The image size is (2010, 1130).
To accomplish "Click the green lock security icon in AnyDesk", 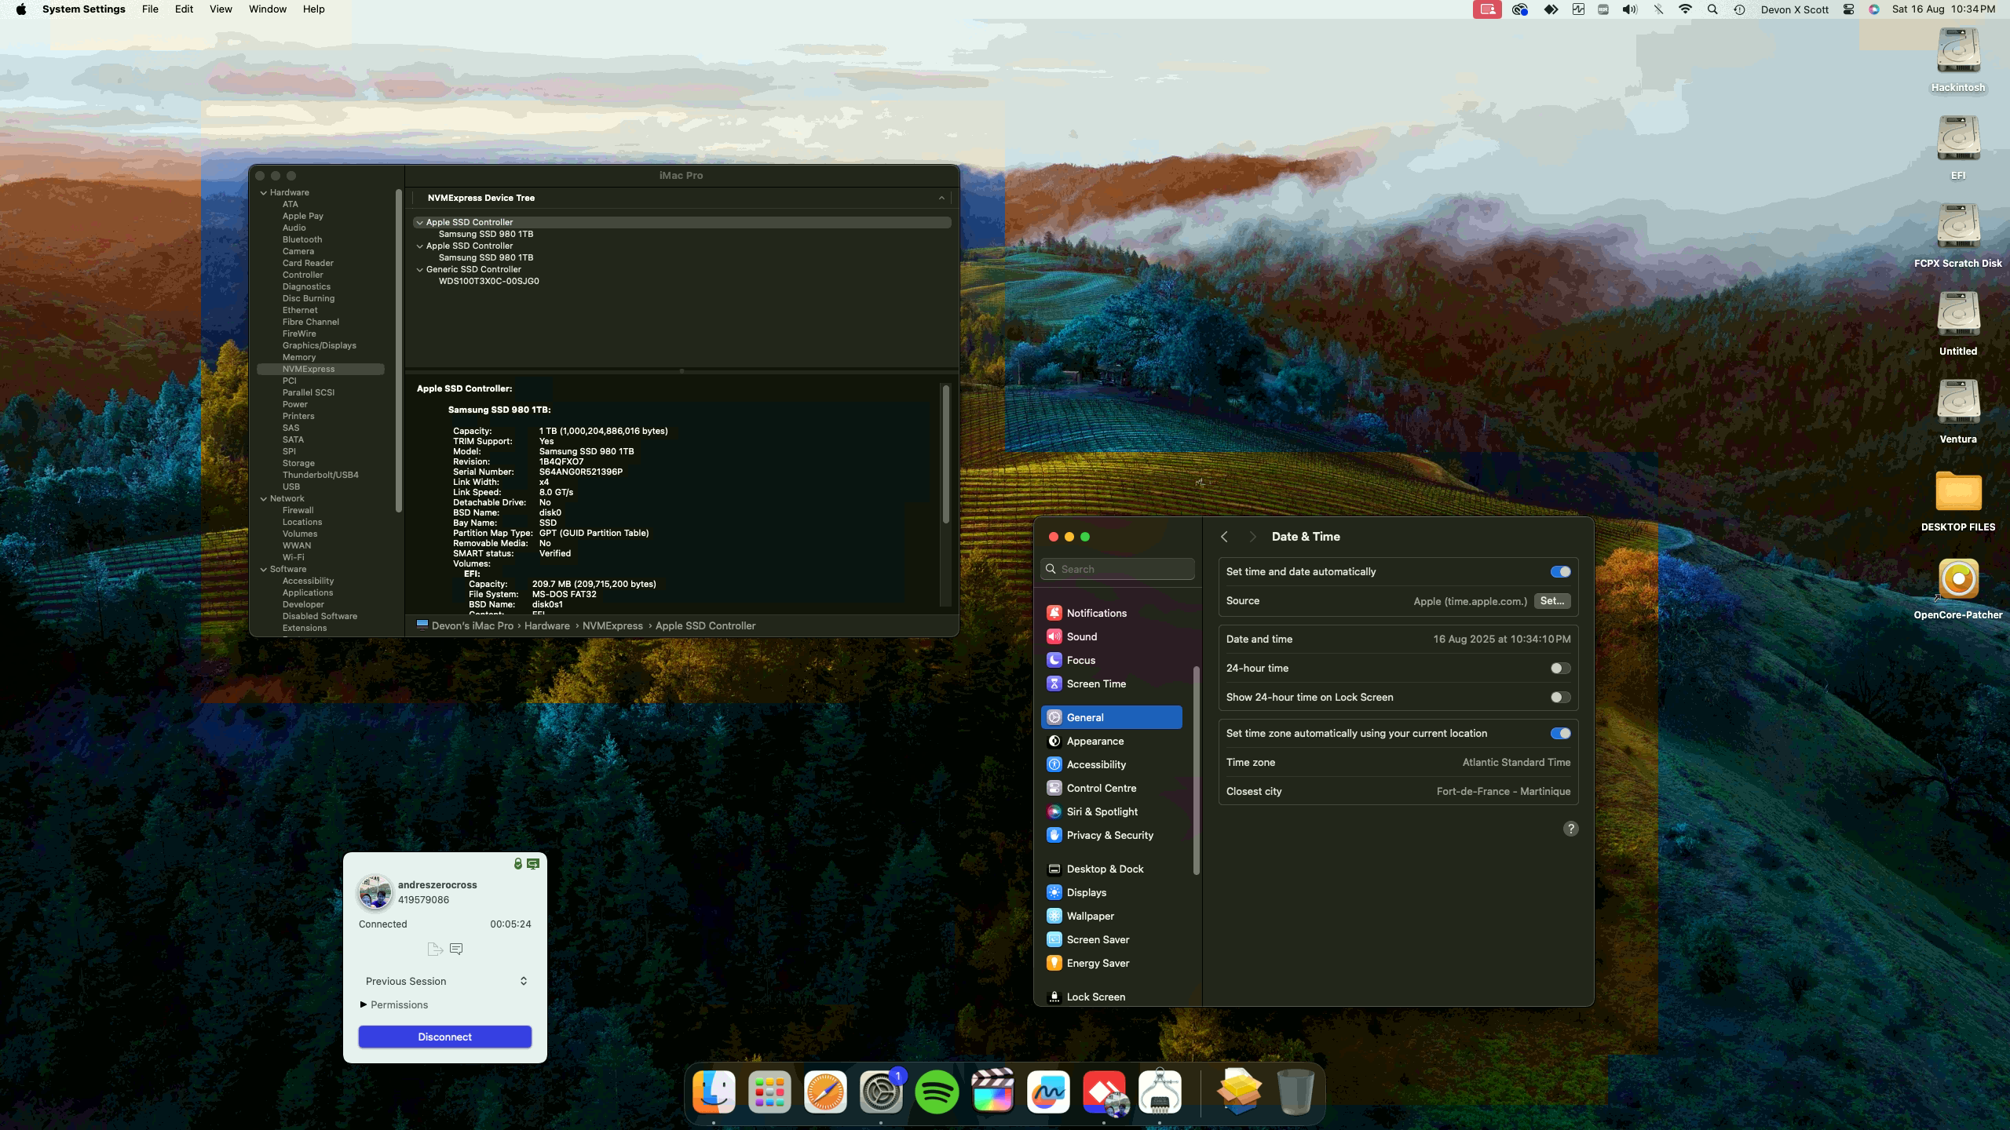I will (517, 863).
